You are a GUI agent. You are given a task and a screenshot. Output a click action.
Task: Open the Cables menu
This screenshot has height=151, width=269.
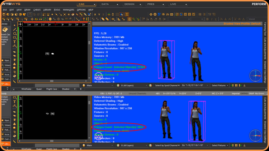click(37, 10)
